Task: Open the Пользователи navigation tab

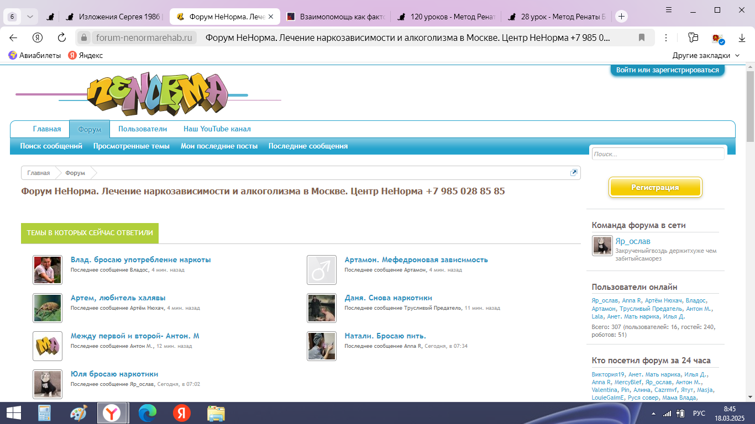Action: [142, 129]
